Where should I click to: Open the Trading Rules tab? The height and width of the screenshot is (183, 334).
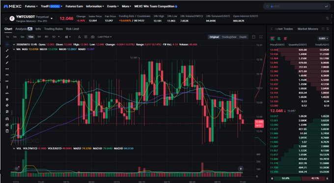53,29
